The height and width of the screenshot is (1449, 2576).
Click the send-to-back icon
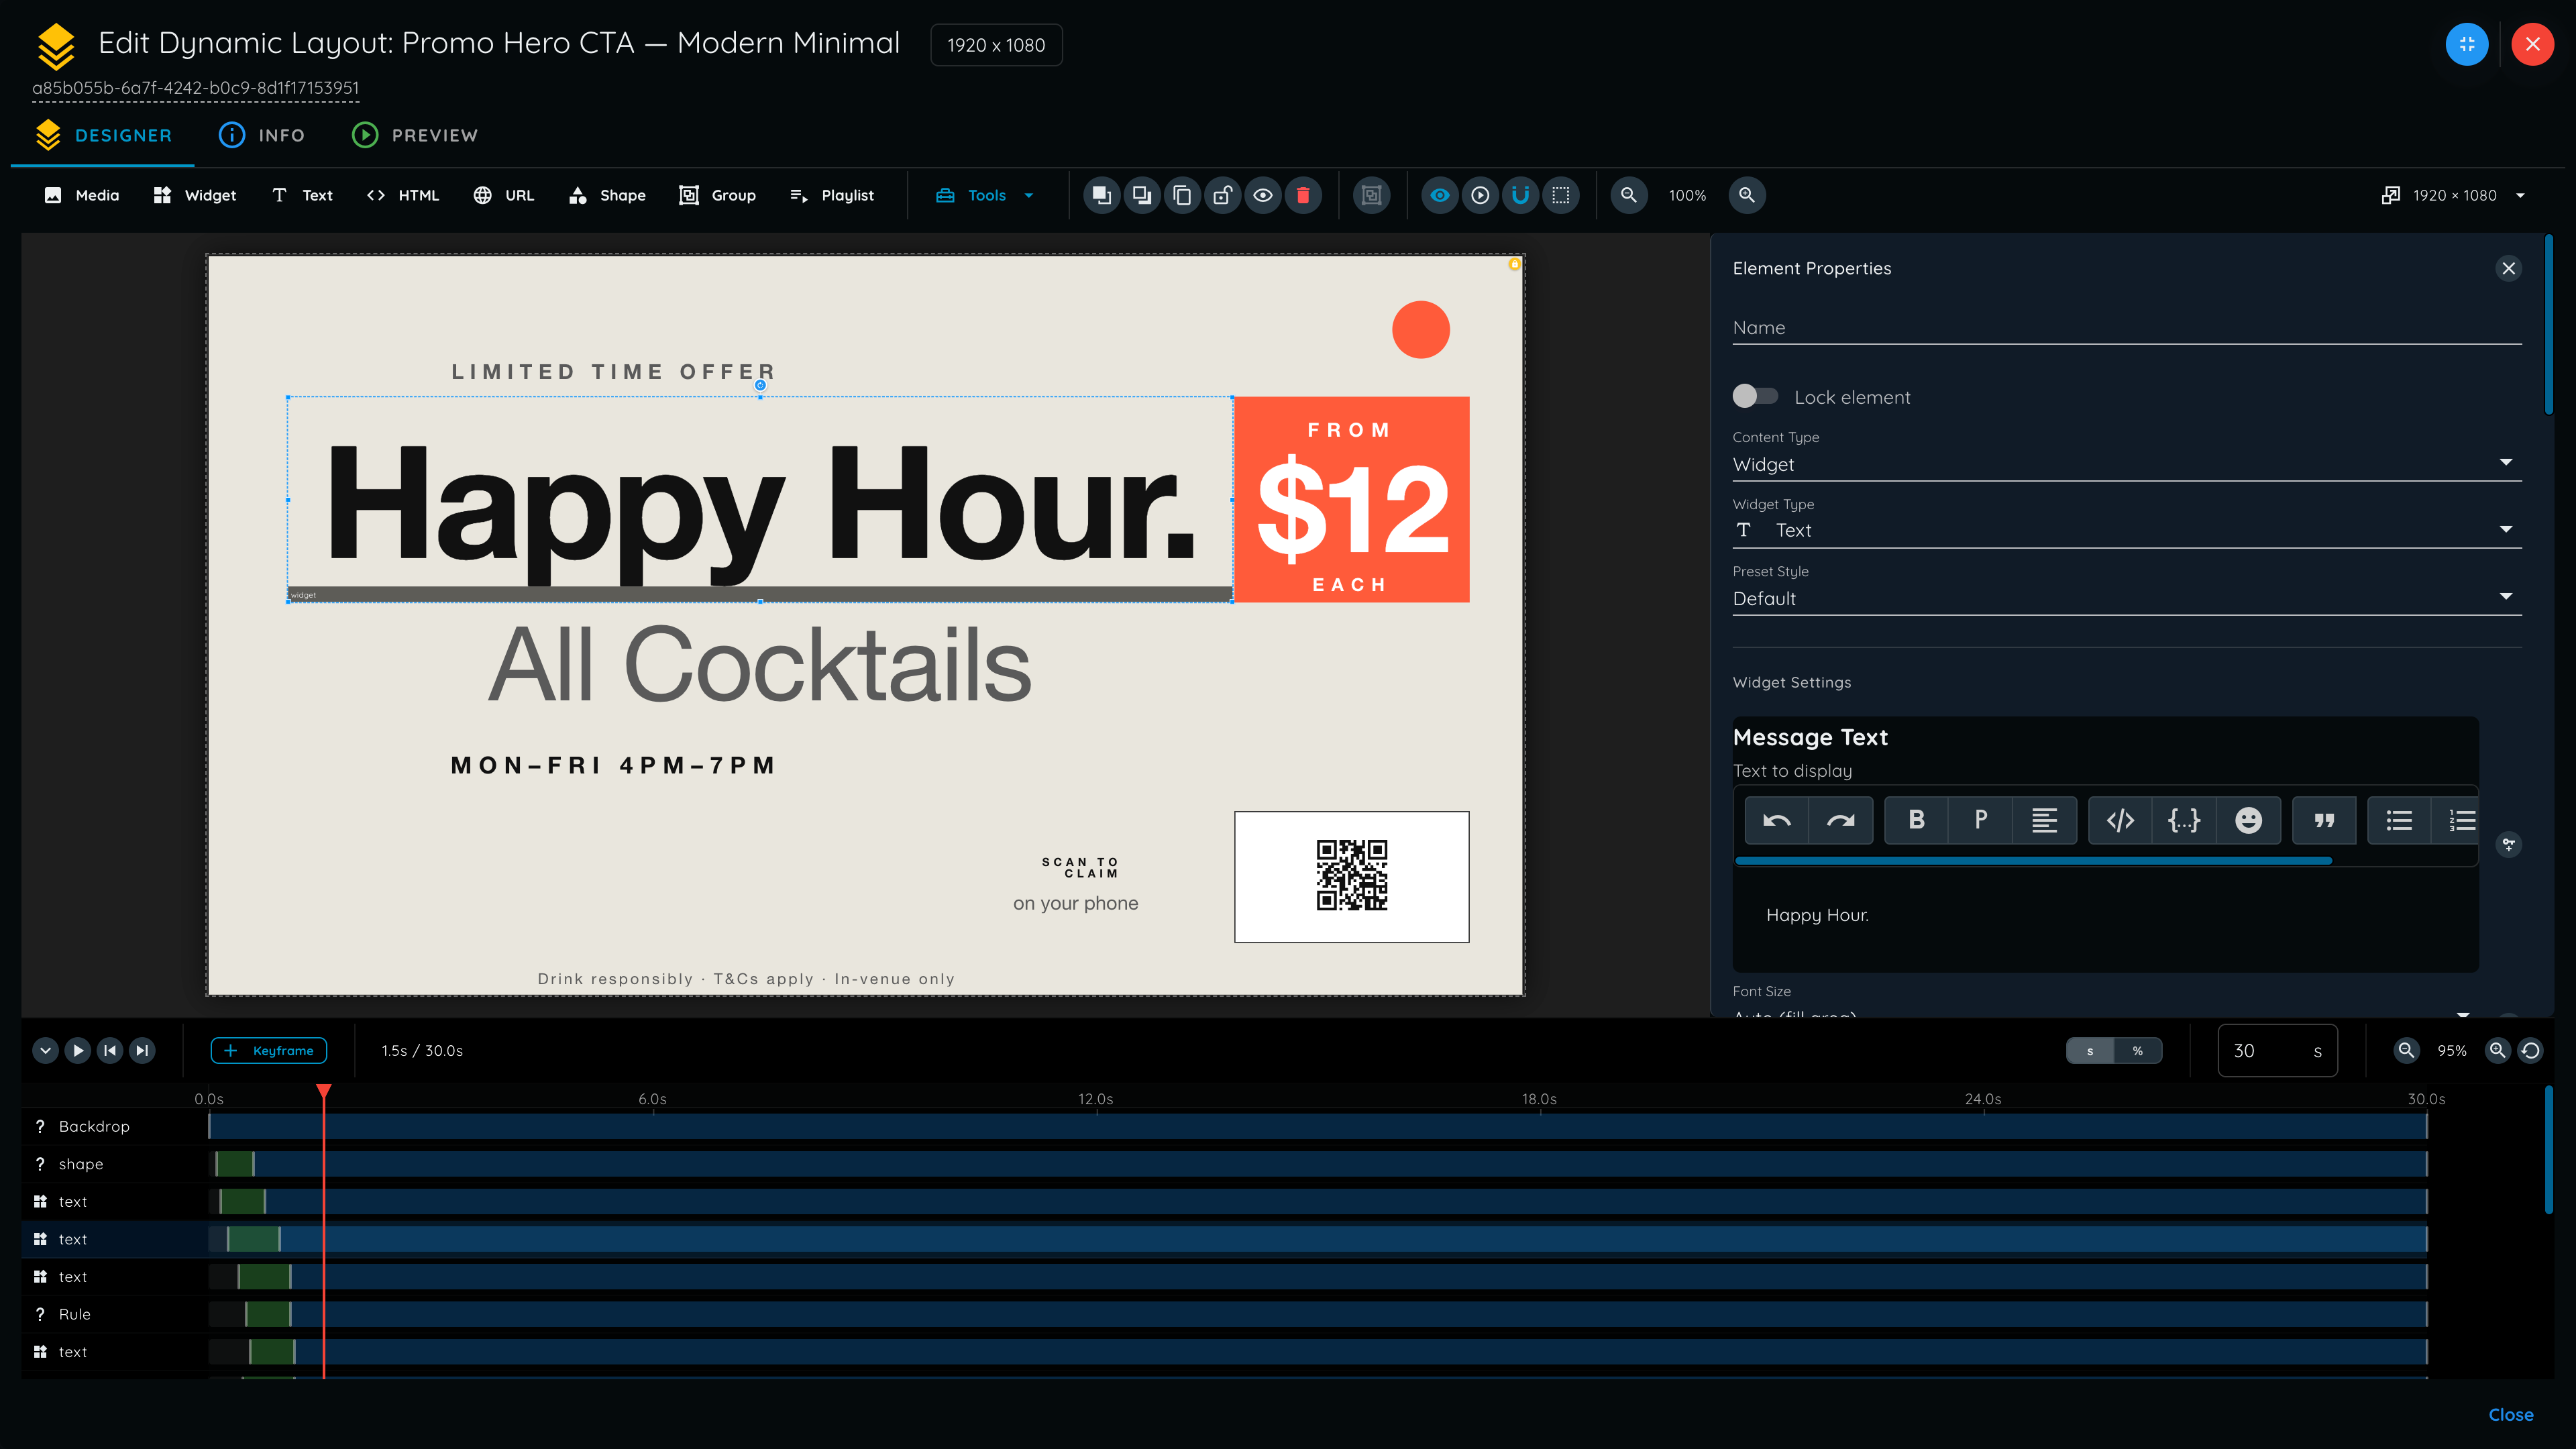[1141, 195]
